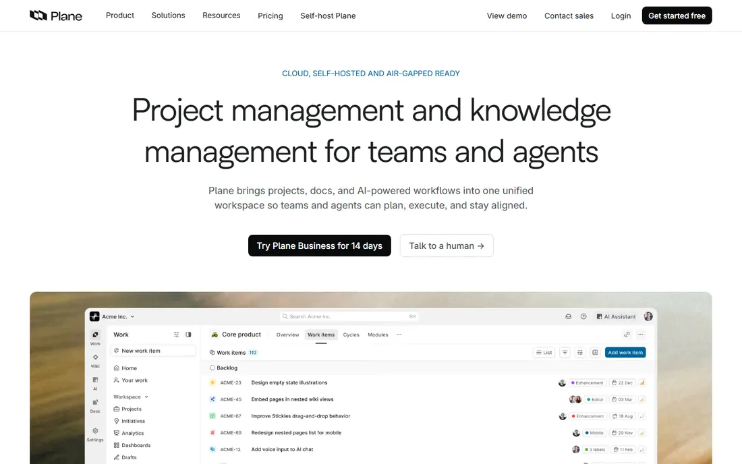Image resolution: width=742 pixels, height=464 pixels.
Task: Copy link with the chain icon
Action: 627,335
